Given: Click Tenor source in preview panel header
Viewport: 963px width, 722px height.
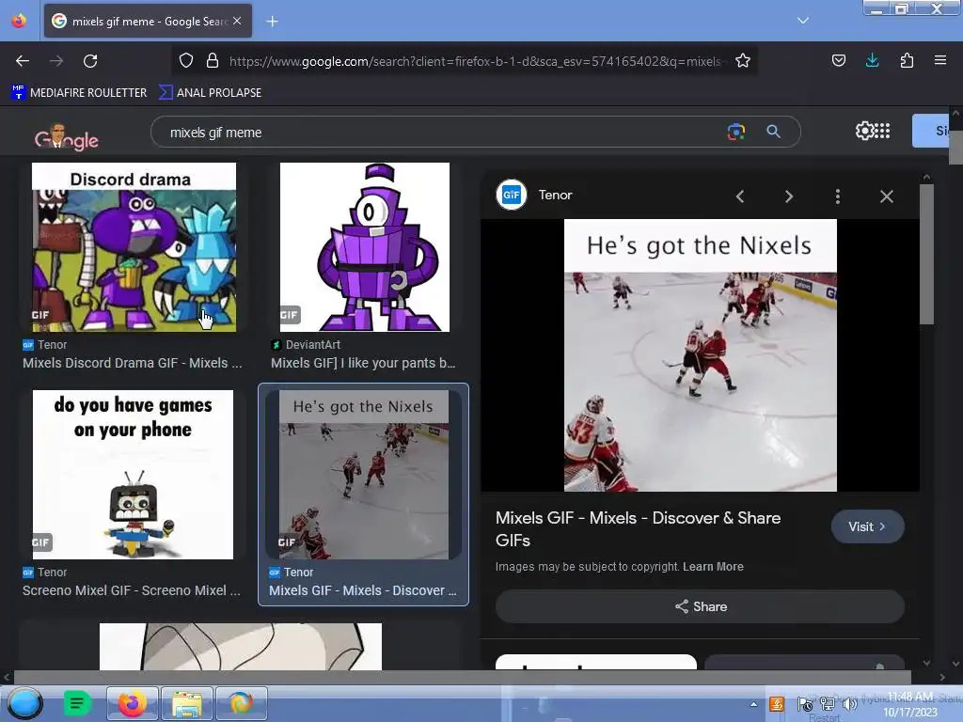Looking at the screenshot, I should 555,196.
